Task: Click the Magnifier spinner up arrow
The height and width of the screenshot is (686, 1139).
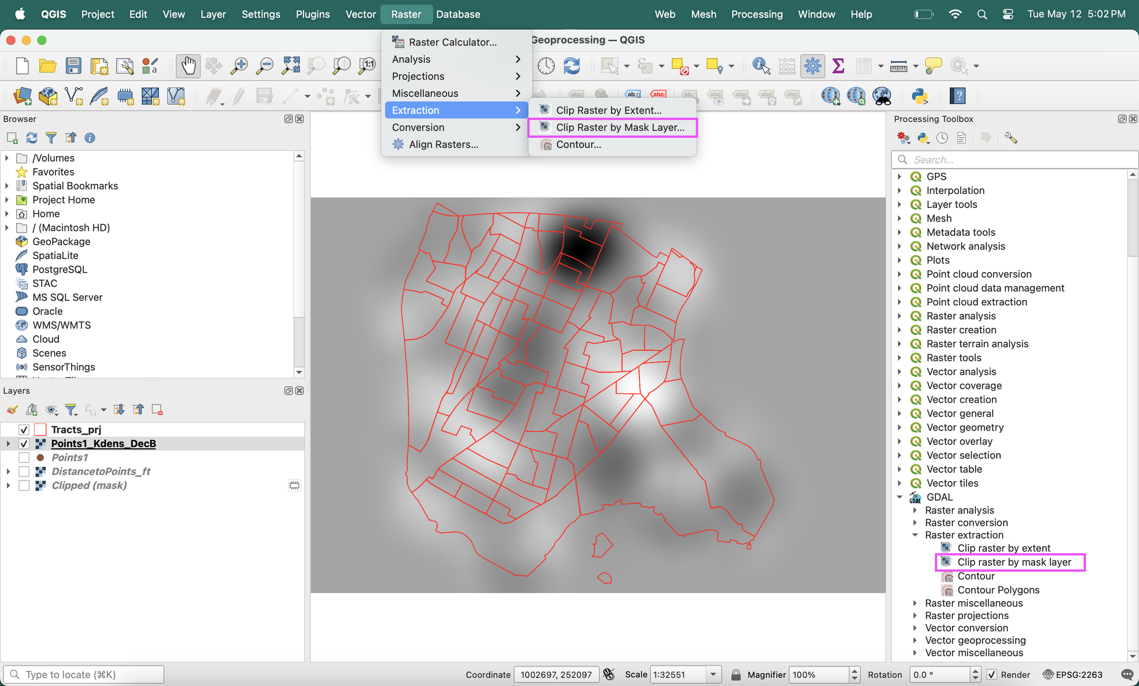Action: coord(855,671)
